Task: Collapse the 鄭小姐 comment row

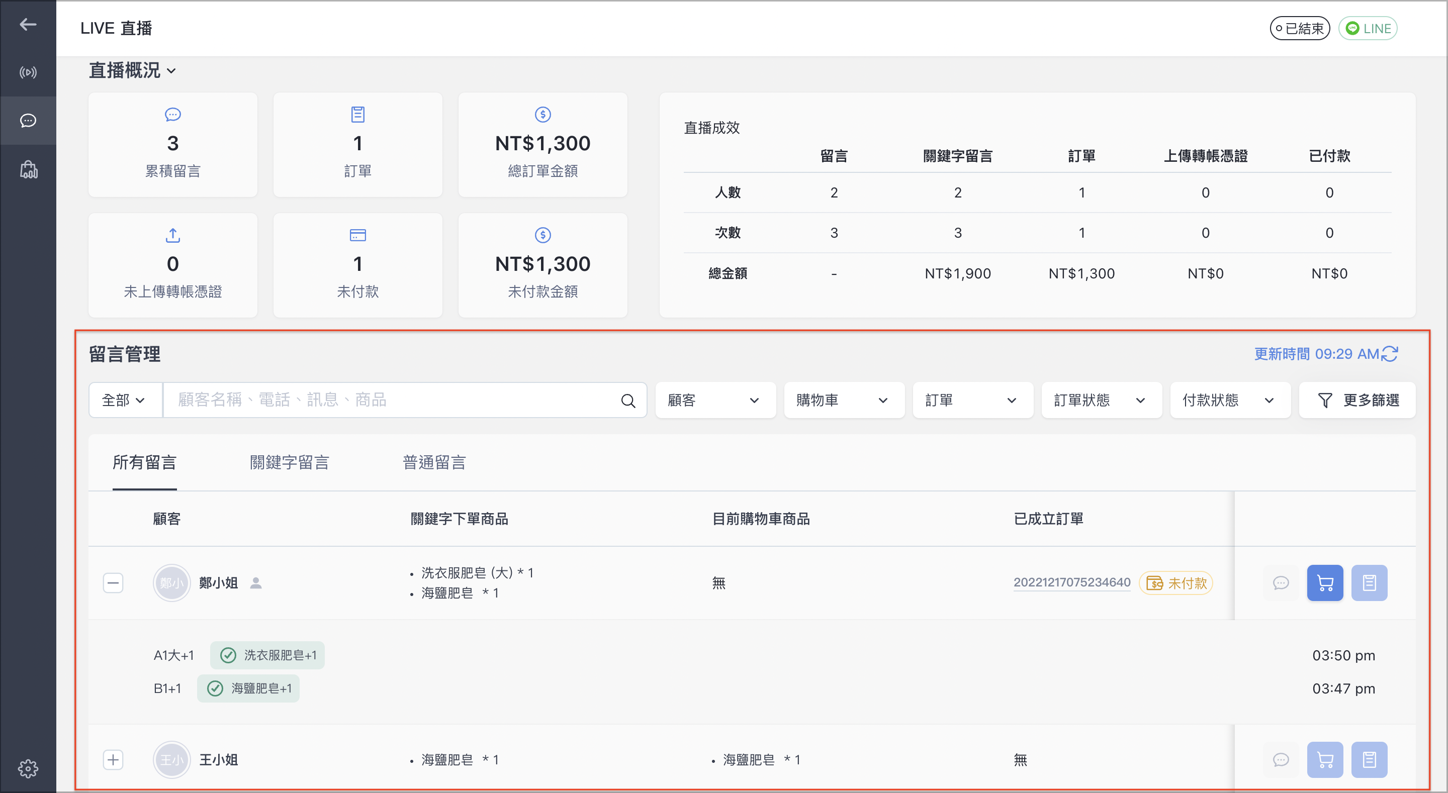Action: pyautogui.click(x=113, y=583)
